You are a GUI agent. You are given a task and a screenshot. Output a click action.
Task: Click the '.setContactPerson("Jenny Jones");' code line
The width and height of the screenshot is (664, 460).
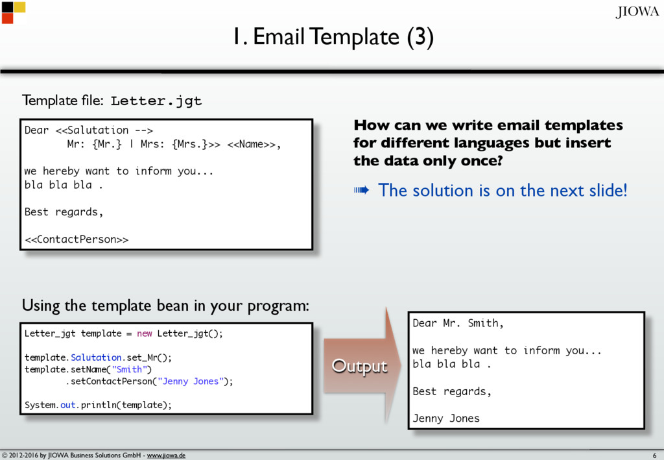(x=150, y=381)
